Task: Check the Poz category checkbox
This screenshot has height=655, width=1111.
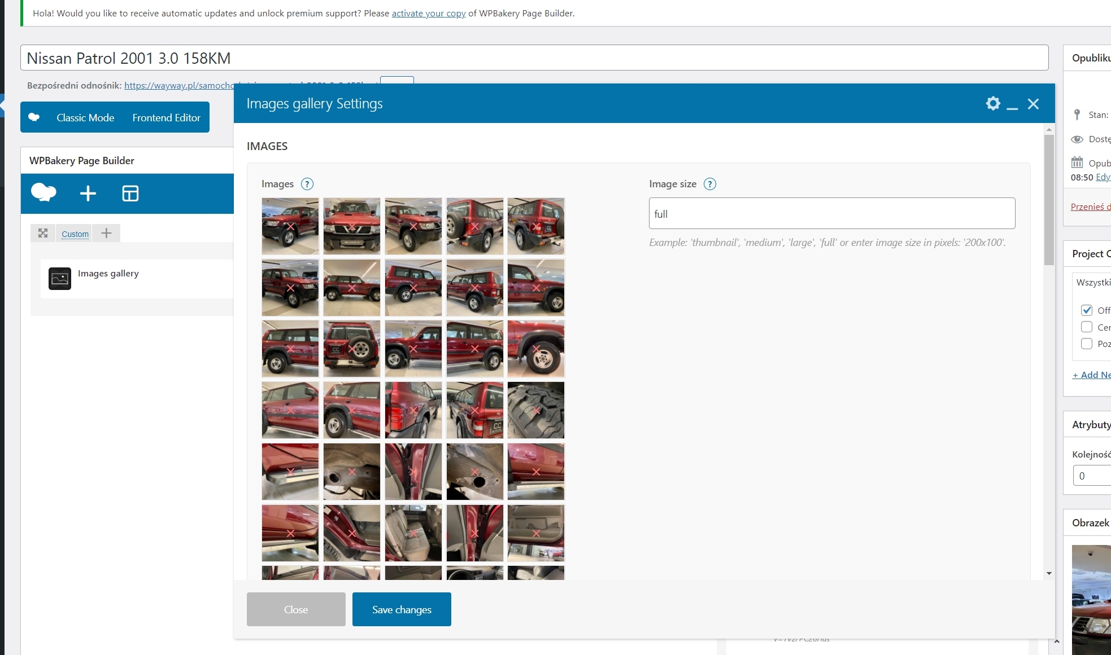Action: coord(1086,344)
